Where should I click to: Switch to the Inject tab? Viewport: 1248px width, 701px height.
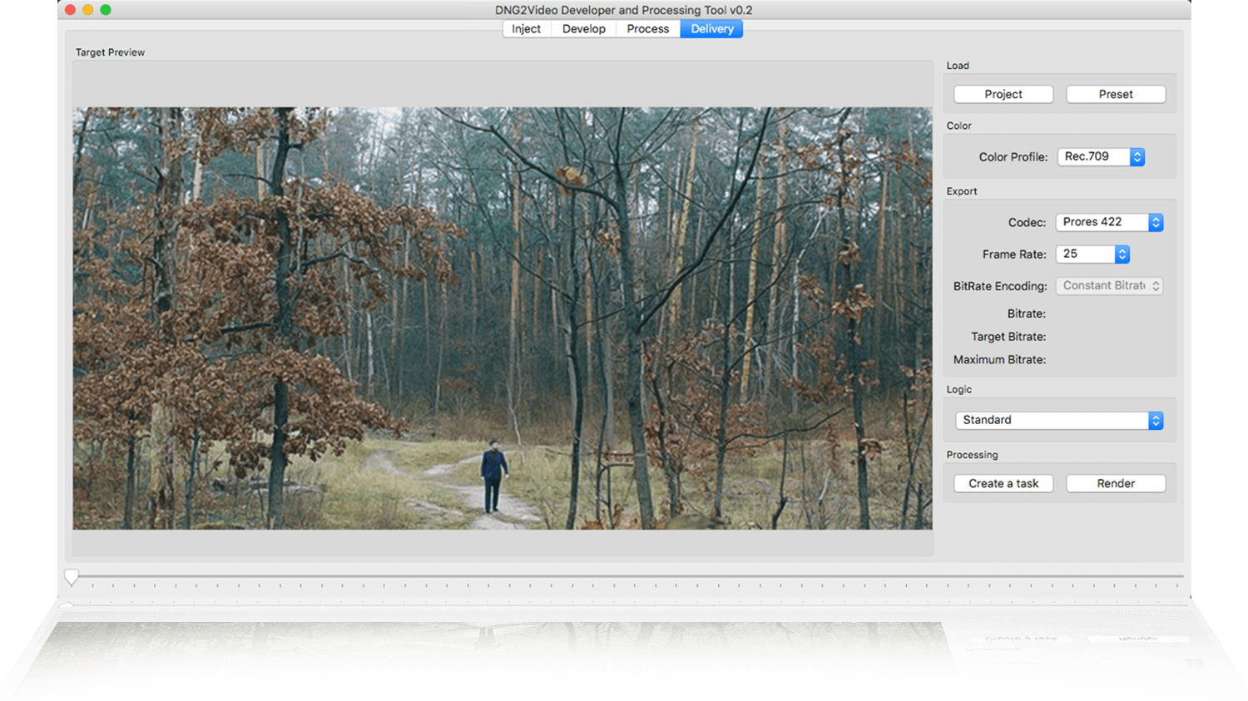pyautogui.click(x=526, y=29)
